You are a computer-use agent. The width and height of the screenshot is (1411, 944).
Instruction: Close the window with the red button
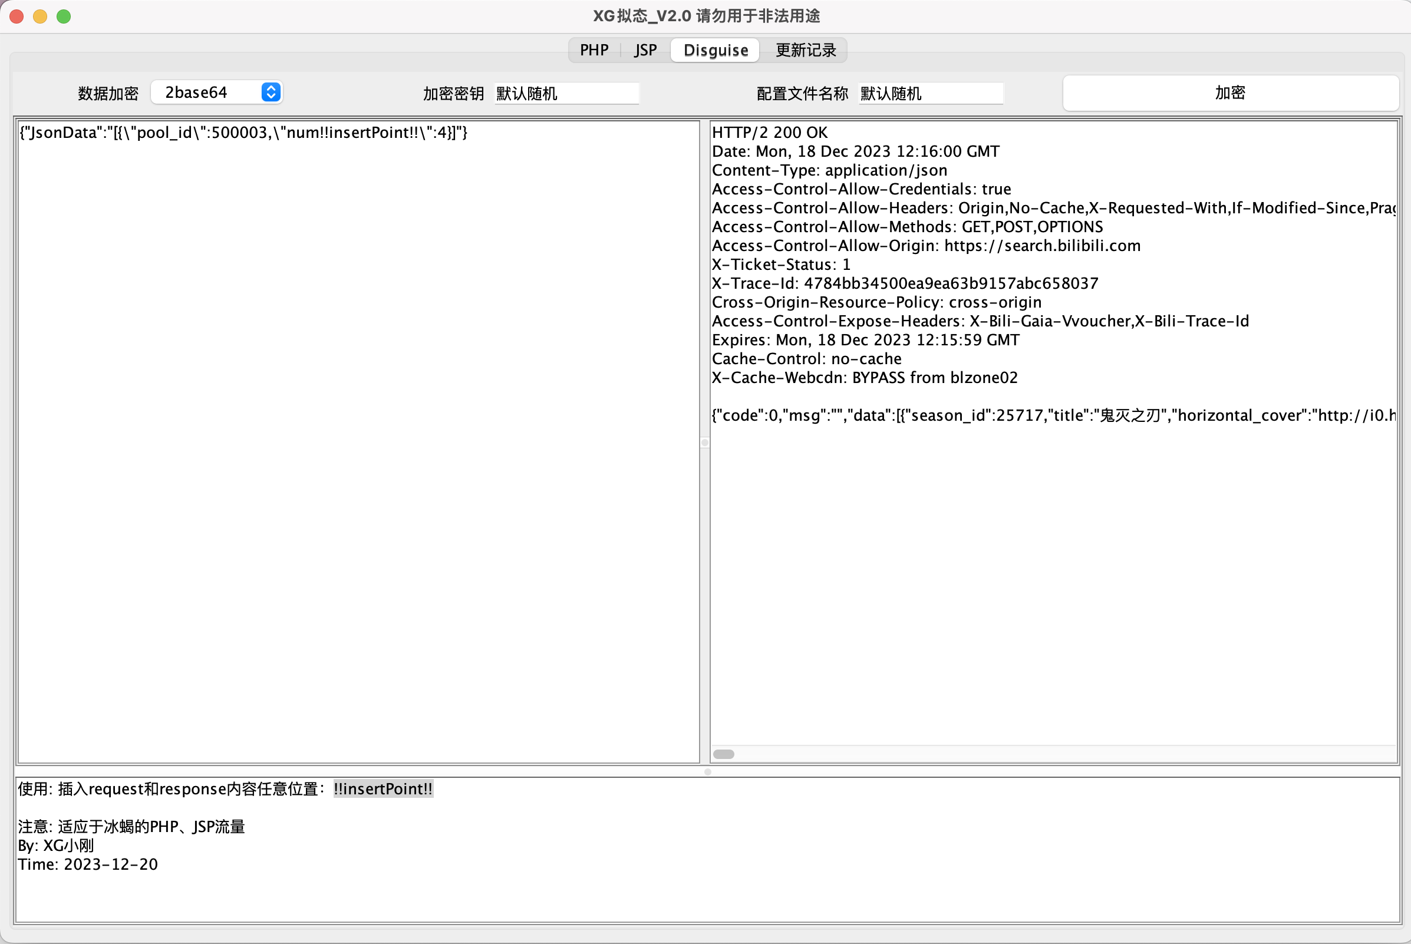click(17, 16)
